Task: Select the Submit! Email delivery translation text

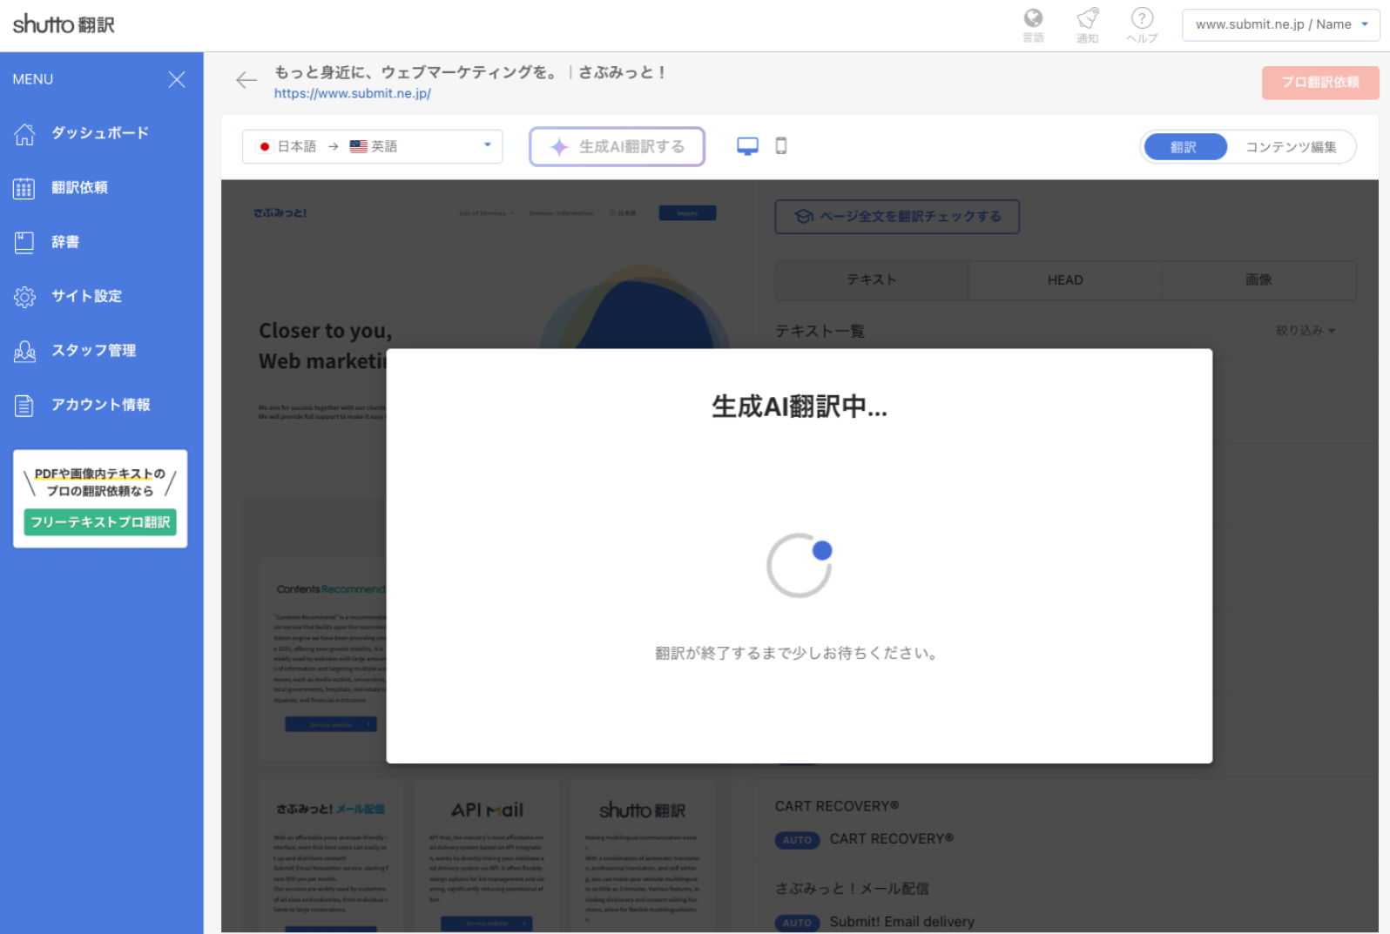Action: [901, 922]
